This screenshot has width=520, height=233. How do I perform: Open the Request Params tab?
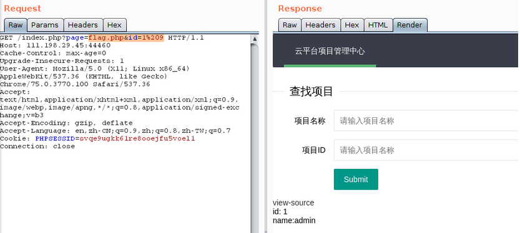click(45, 25)
